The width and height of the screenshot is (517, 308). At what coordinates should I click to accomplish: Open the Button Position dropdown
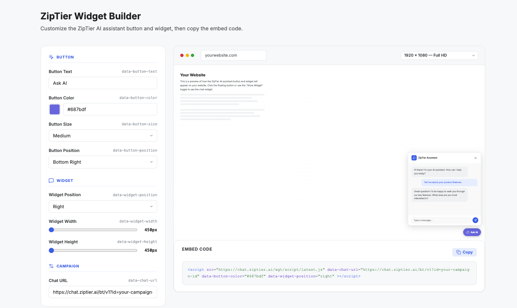click(x=103, y=162)
